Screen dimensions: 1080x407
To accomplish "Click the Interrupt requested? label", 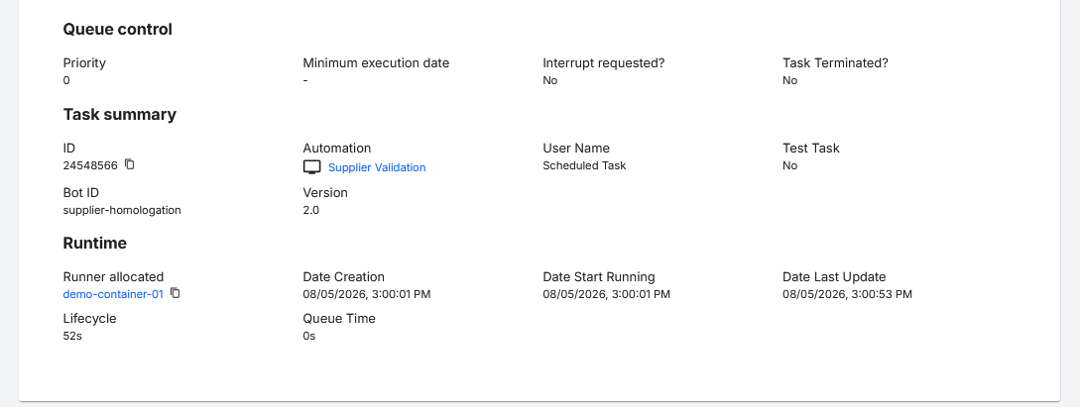I will point(603,62).
